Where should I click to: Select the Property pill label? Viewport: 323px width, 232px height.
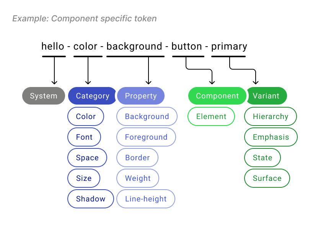[x=141, y=96]
